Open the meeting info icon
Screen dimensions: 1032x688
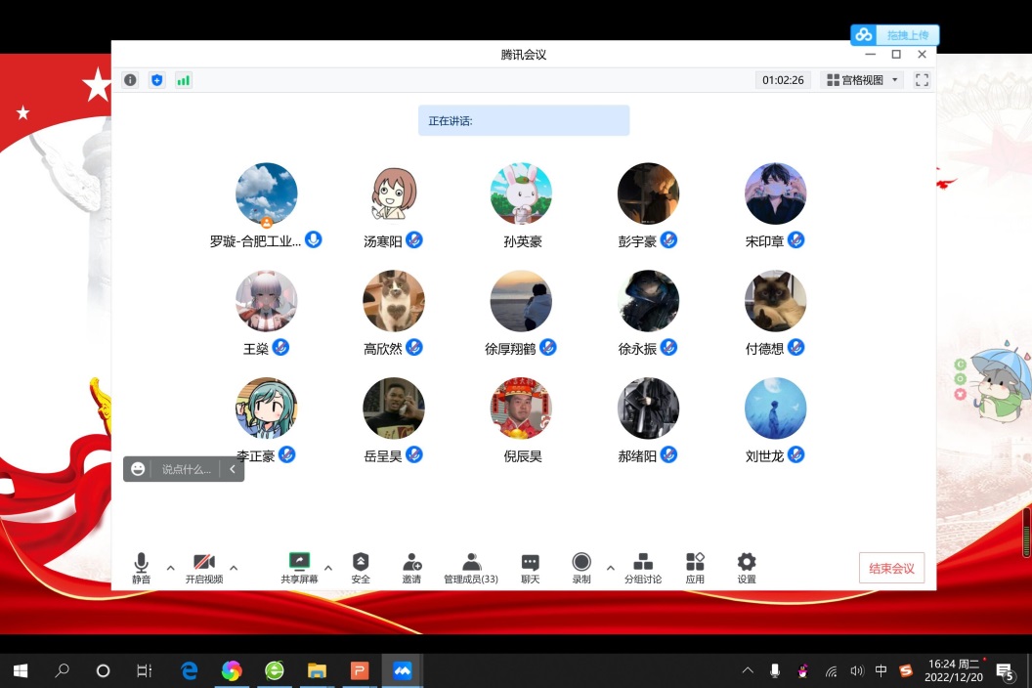[130, 80]
